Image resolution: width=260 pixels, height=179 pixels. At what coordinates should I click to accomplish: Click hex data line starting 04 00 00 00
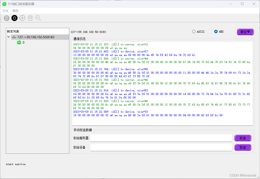[100, 48]
